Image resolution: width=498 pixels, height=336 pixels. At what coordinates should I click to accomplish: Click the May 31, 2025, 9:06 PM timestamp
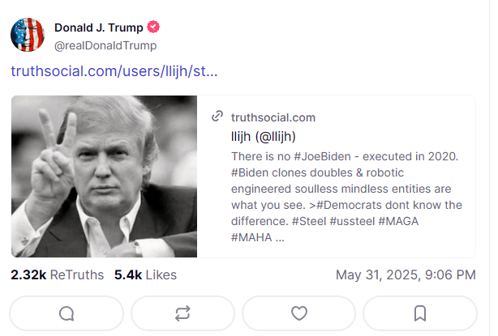click(x=406, y=274)
